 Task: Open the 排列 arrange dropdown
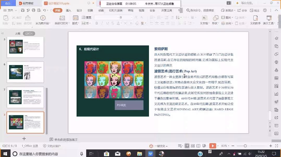[x=227, y=23]
